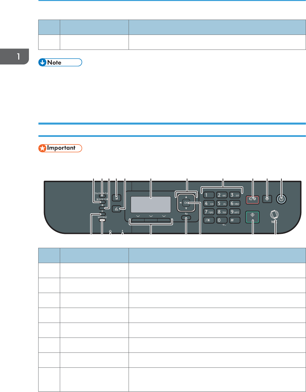Tap number key 7 PQRS

(209, 212)
